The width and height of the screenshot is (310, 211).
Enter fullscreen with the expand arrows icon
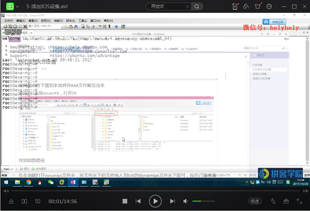click(299, 201)
